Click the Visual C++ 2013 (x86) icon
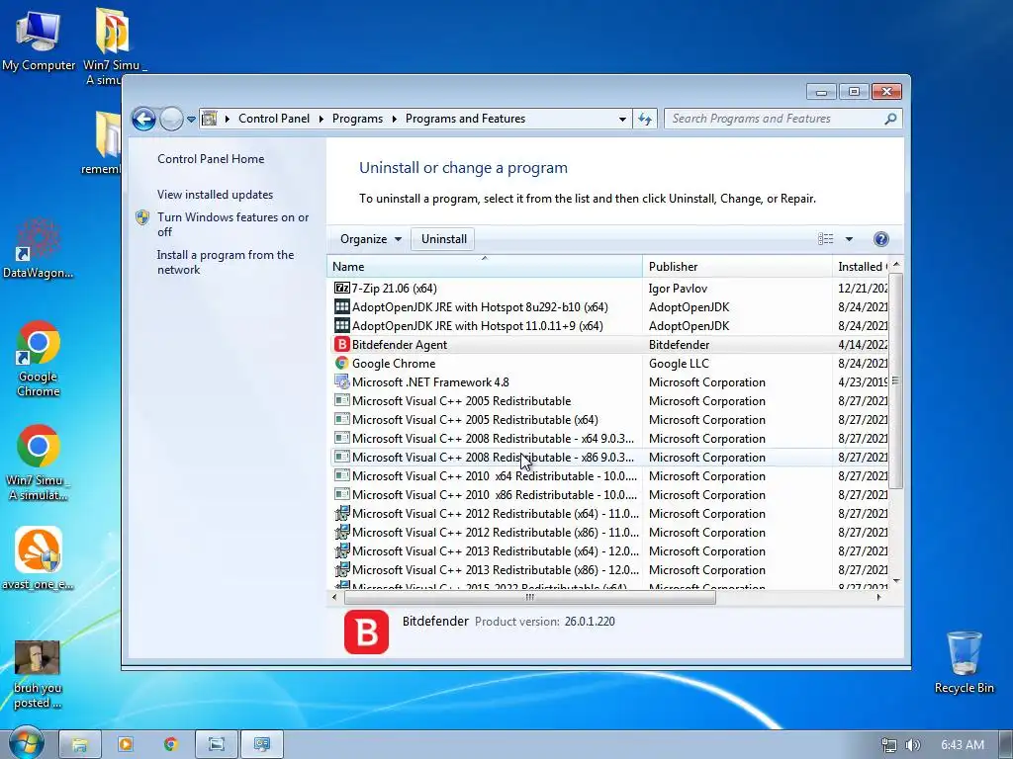1013x759 pixels. pyautogui.click(x=341, y=569)
